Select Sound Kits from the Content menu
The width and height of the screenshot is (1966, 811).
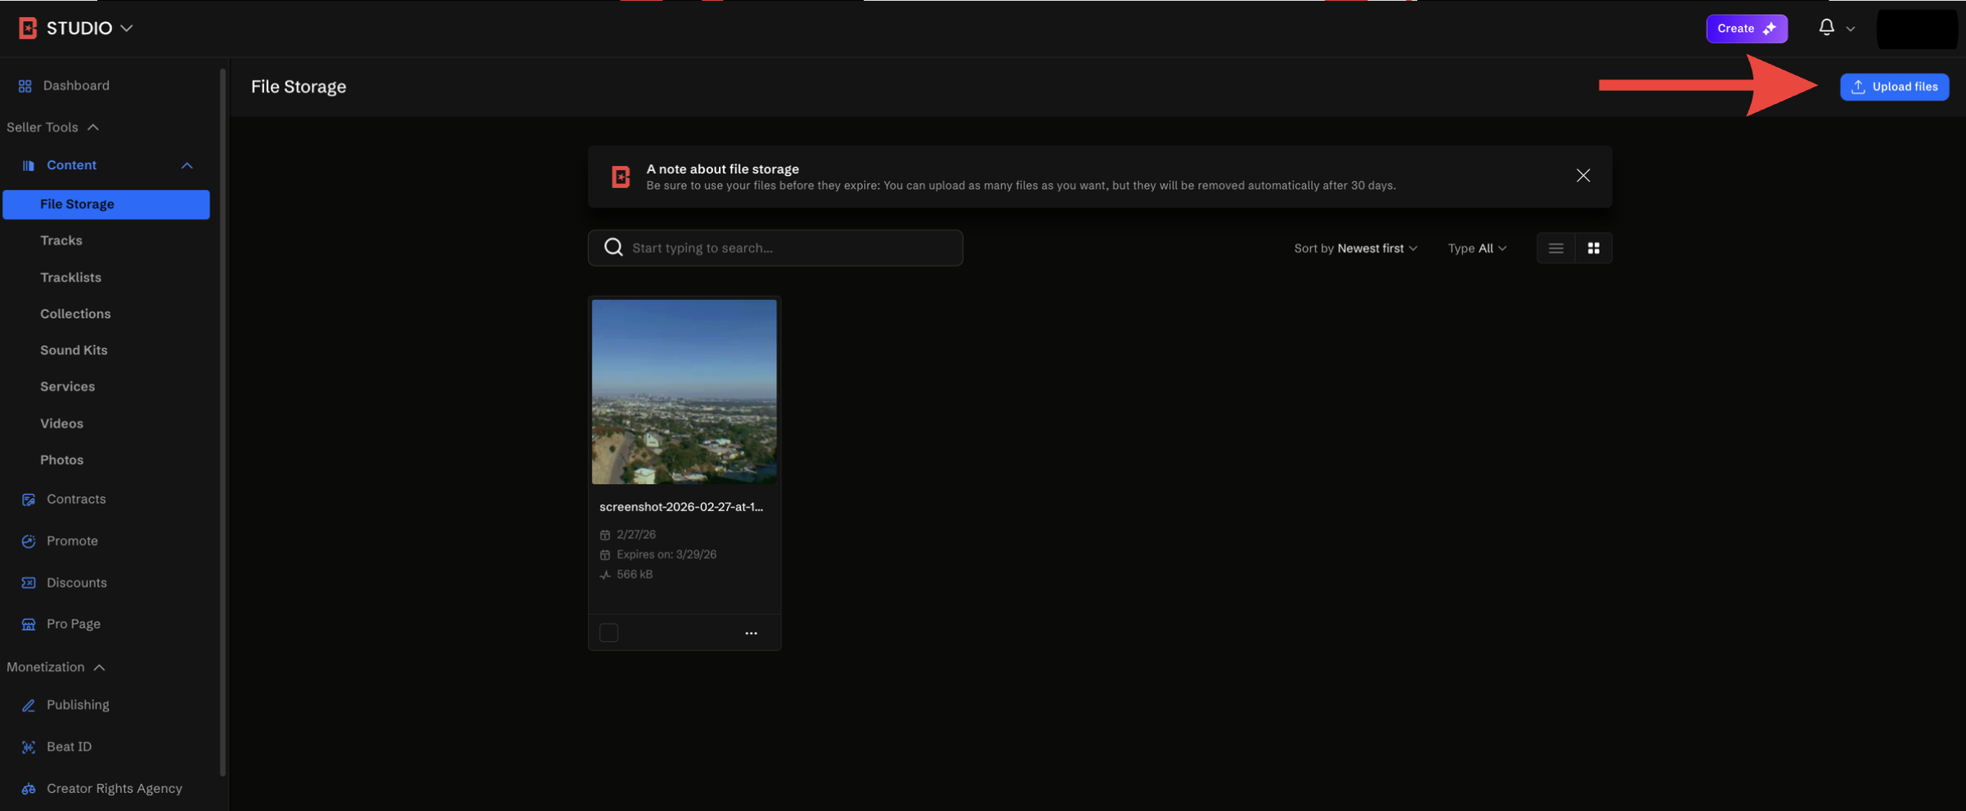pyautogui.click(x=74, y=350)
